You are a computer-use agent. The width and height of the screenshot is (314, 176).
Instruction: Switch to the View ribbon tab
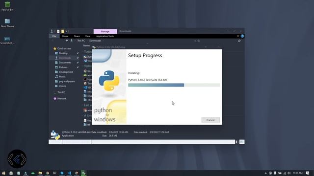tap(88, 36)
